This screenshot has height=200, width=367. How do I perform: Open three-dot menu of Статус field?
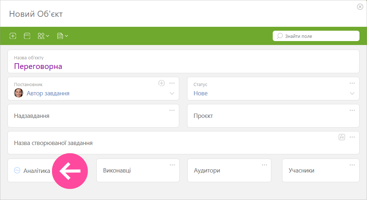(352, 83)
